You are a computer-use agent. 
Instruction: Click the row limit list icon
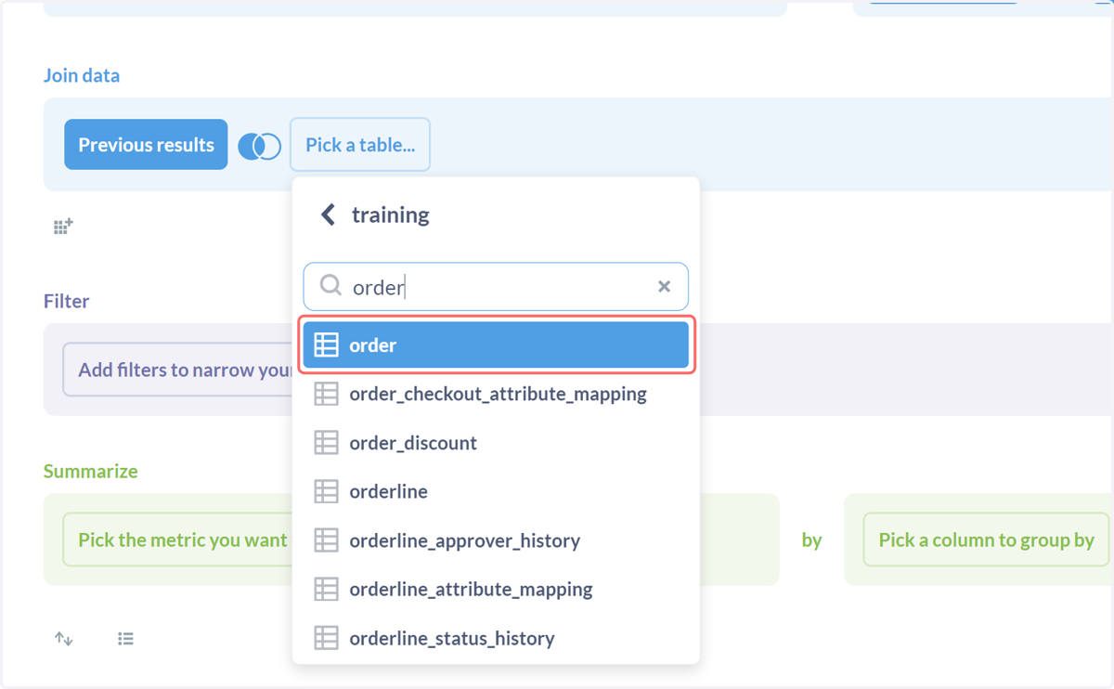coord(125,639)
